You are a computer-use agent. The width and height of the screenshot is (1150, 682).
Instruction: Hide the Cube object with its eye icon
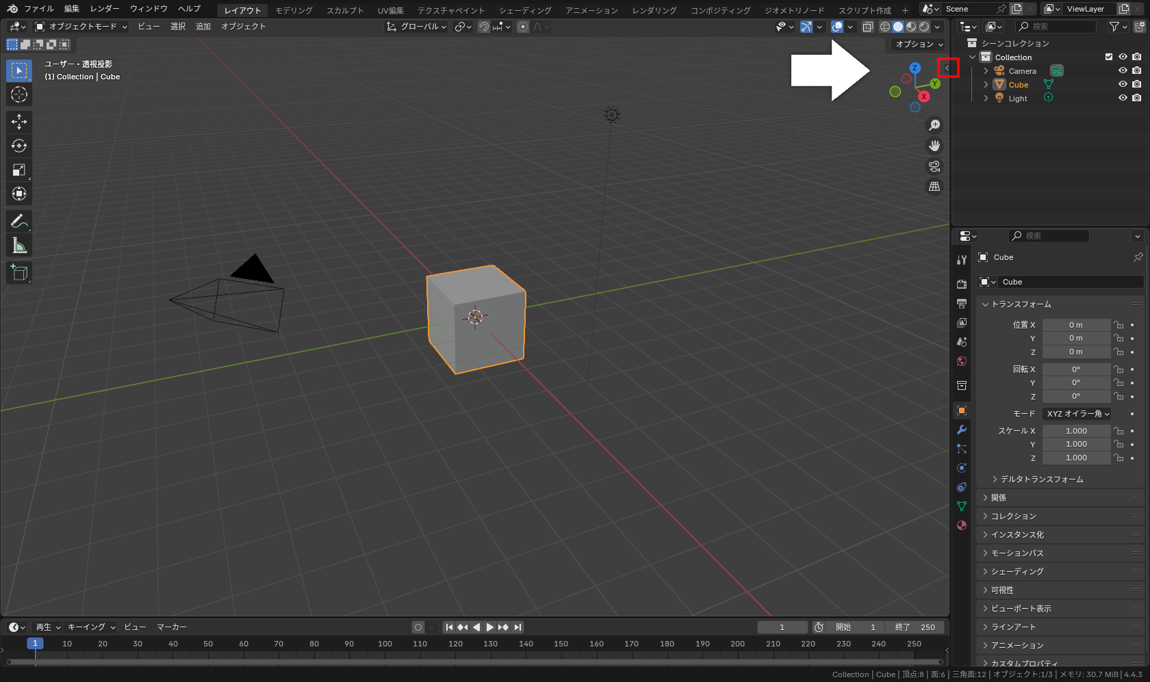(1123, 84)
